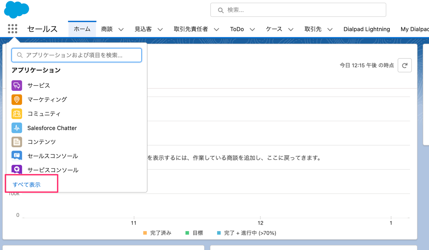The width and height of the screenshot is (429, 250).
Task: Click the 完了済み legend label
Action: coord(161,233)
